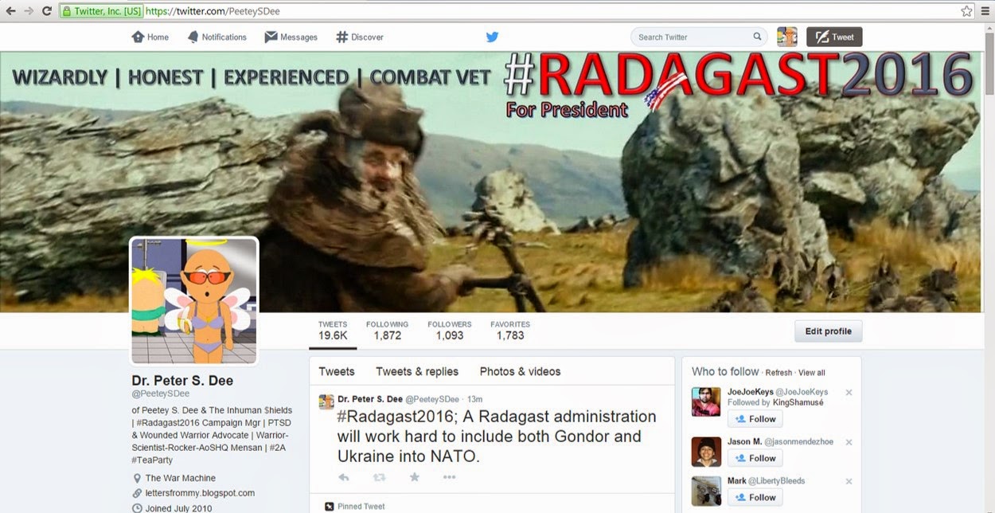
Task: Compose with the Tweet button
Action: 834,37
